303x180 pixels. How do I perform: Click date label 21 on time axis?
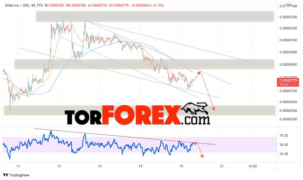pos(222,166)
